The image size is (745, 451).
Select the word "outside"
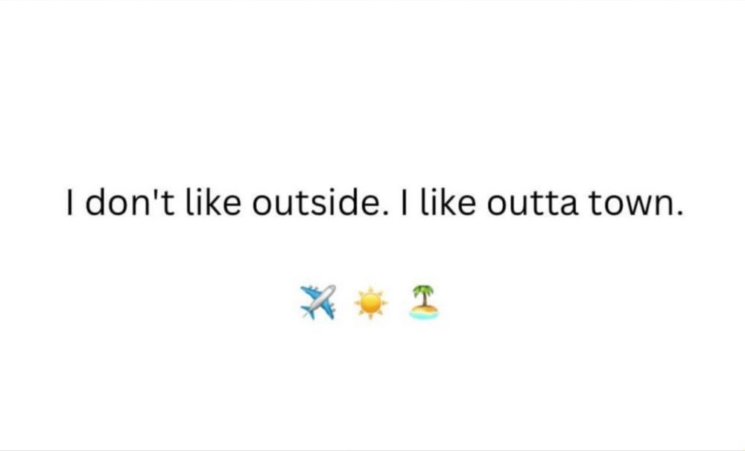(x=317, y=202)
